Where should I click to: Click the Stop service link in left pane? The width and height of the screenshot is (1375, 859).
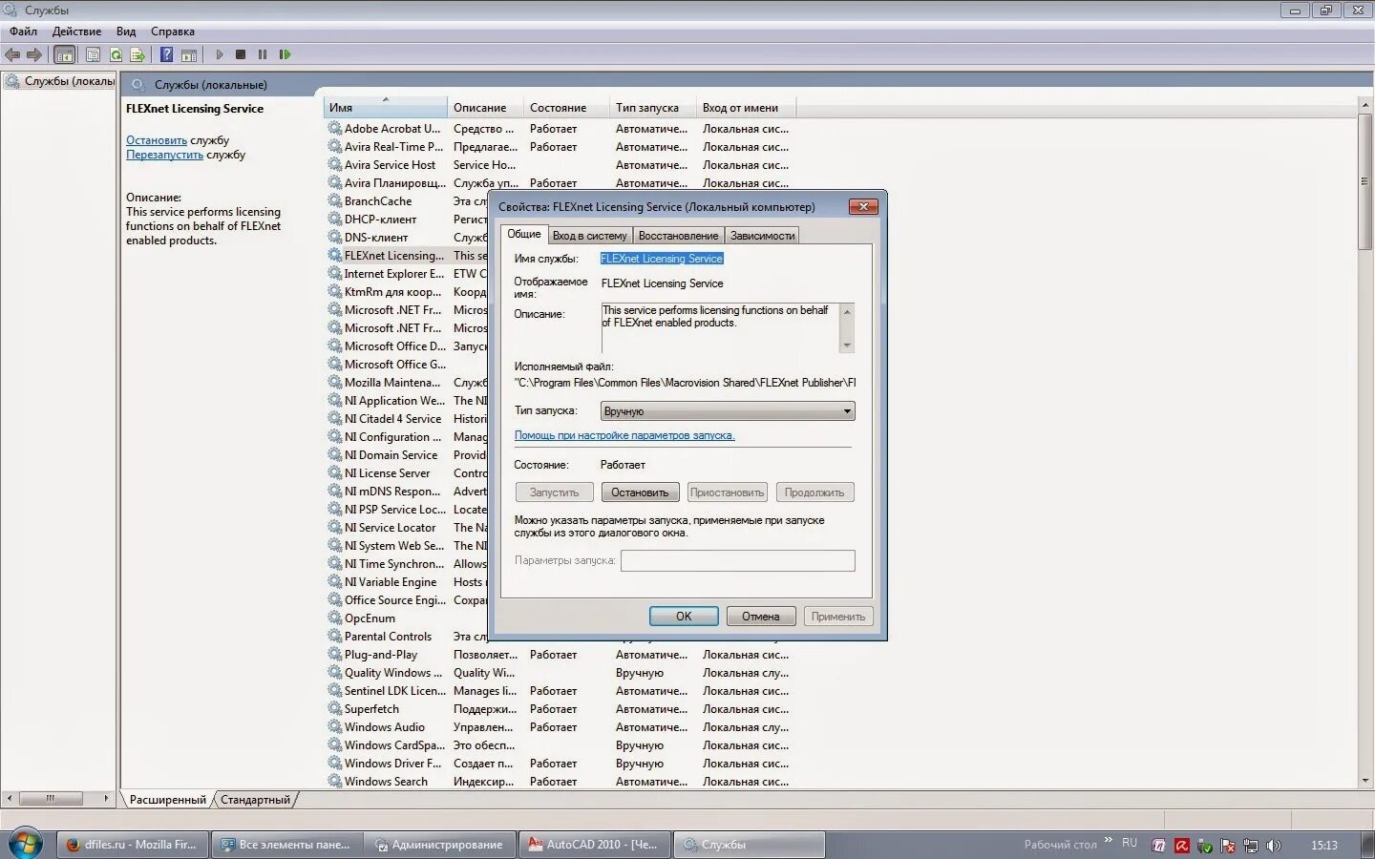tap(157, 140)
